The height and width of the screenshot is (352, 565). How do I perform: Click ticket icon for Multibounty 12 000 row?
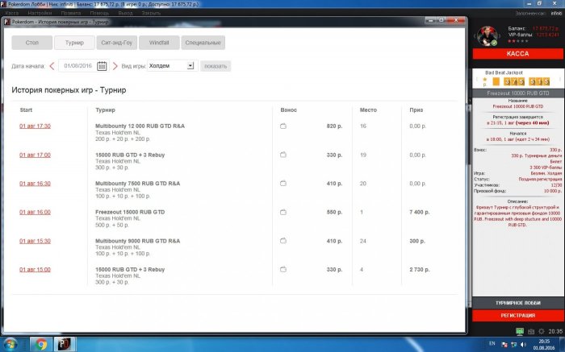pyautogui.click(x=283, y=126)
